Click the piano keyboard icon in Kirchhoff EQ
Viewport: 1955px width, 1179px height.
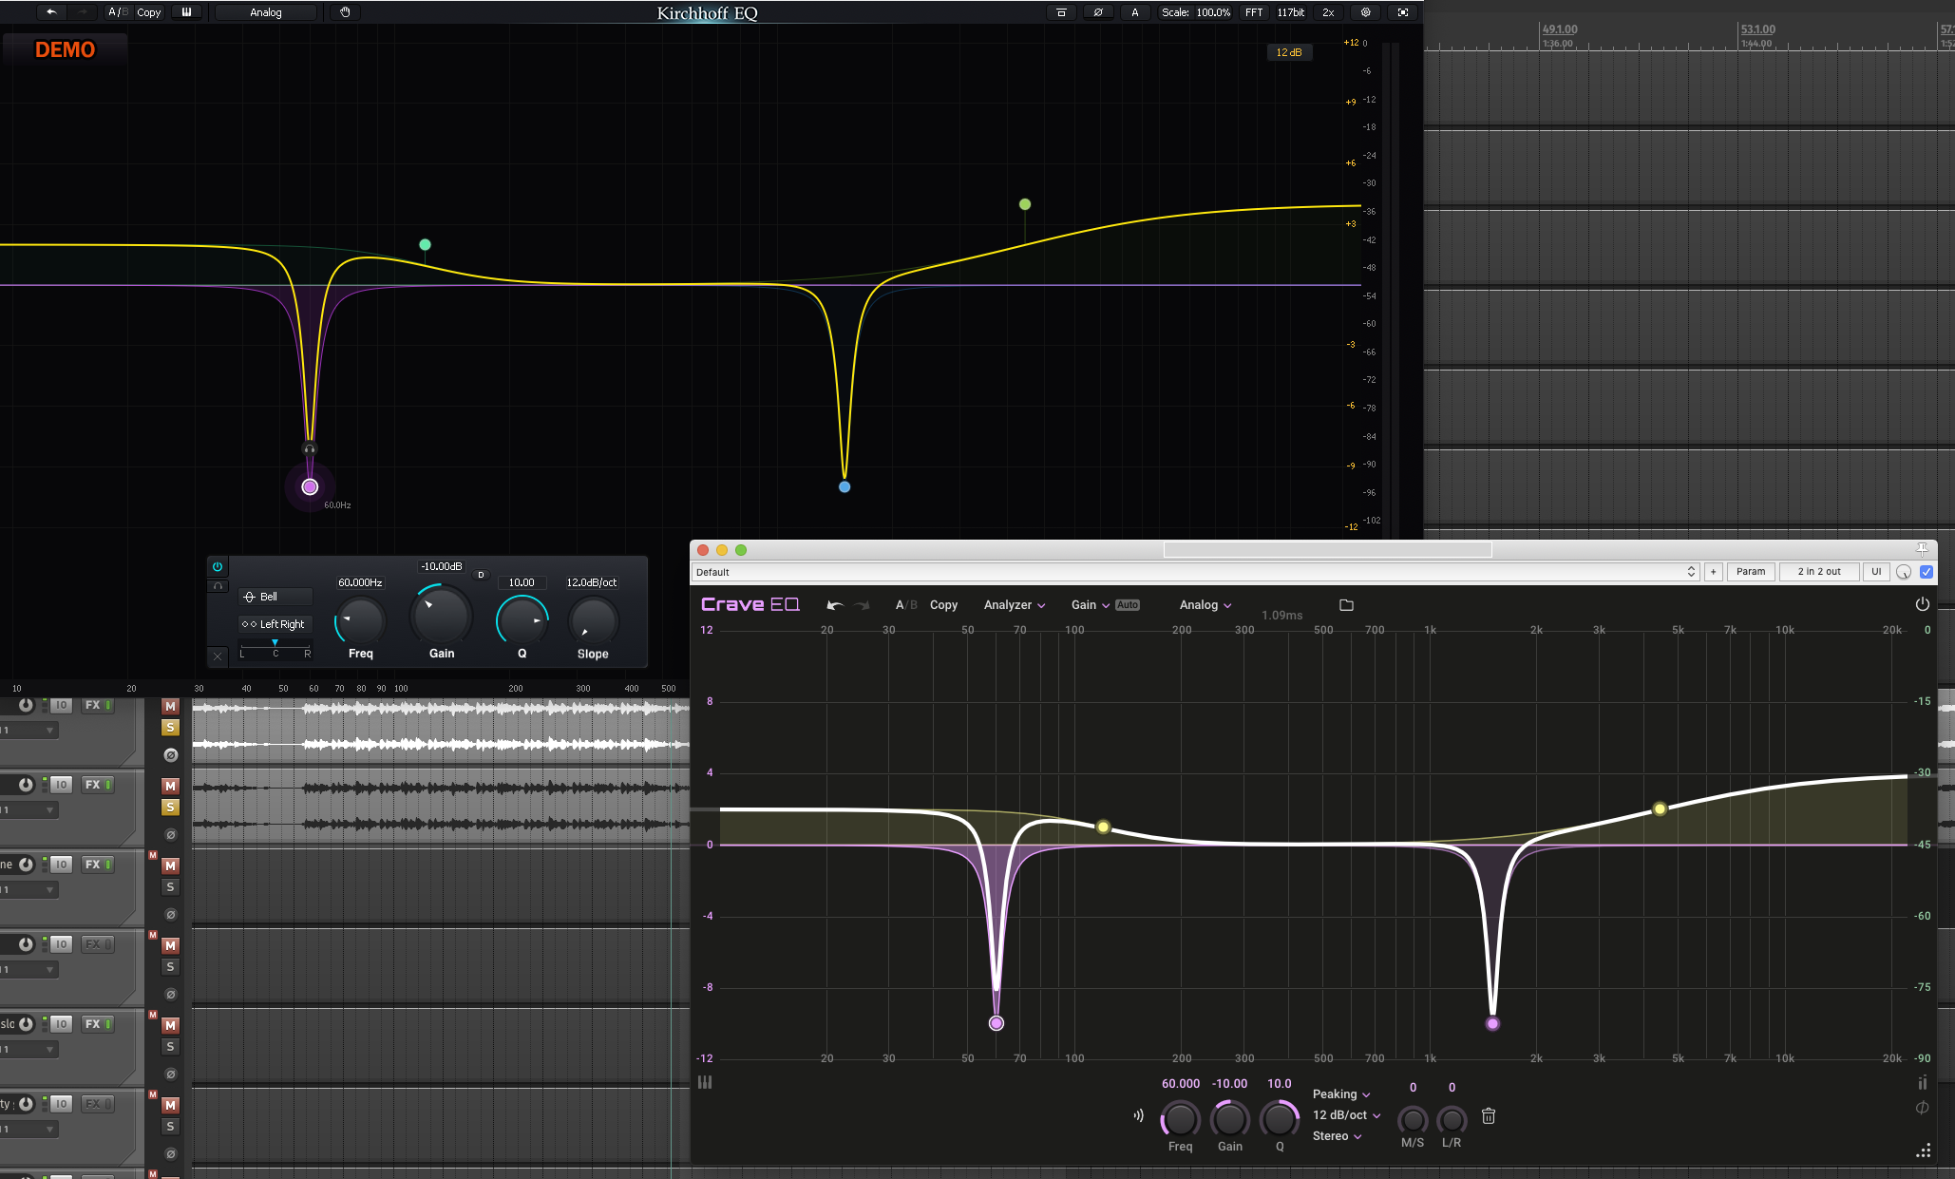click(186, 12)
